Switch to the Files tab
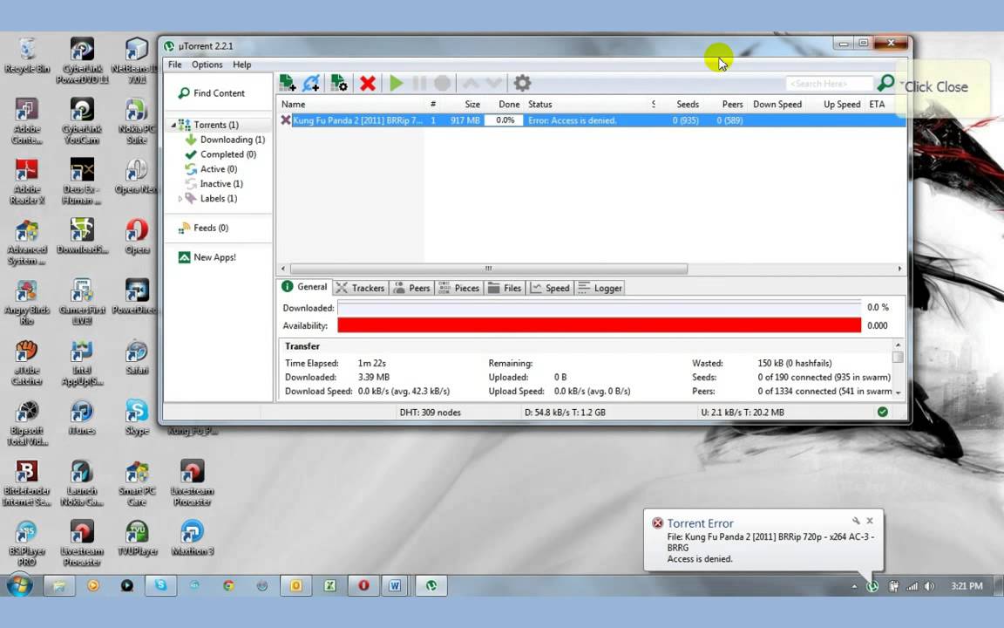This screenshot has width=1004, height=628. [505, 288]
